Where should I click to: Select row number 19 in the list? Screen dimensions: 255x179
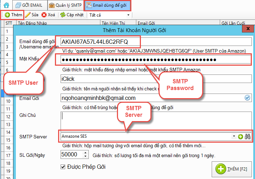tap(8, 171)
